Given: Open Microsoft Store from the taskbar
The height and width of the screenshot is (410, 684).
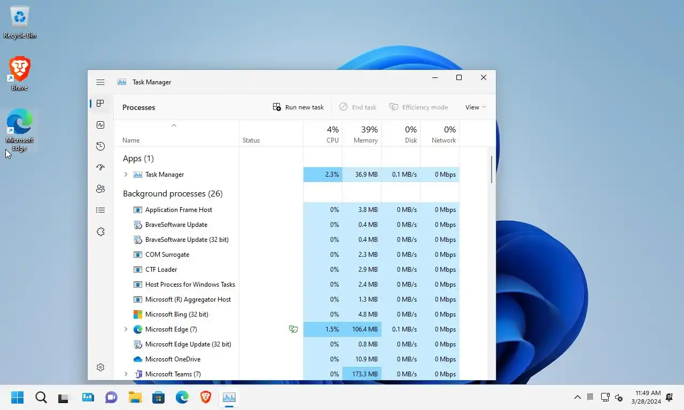Looking at the screenshot, I should 158,397.
